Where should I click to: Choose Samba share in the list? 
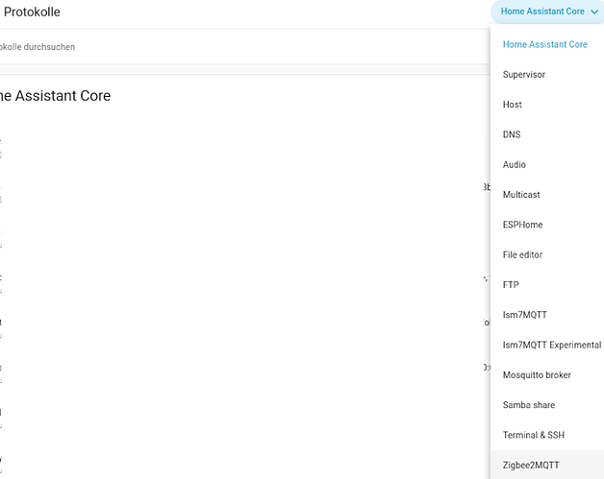click(528, 405)
